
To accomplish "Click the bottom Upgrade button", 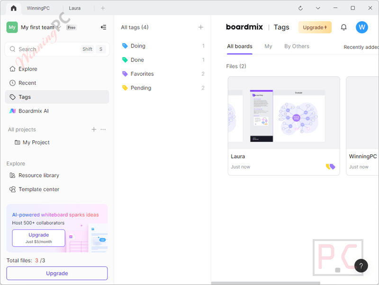I will pos(57,274).
